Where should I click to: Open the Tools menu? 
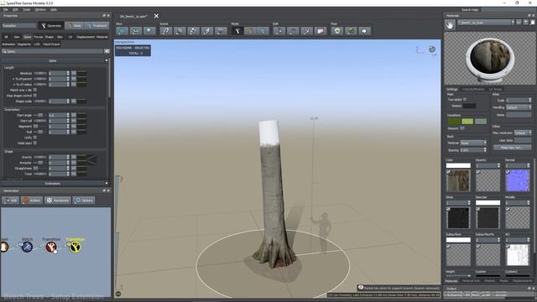click(27, 9)
